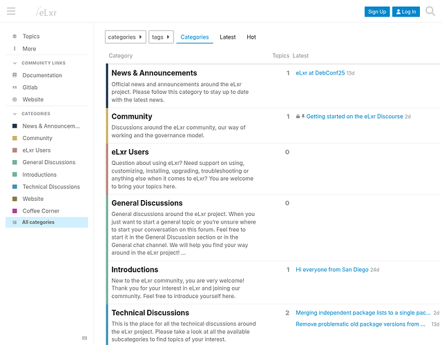Click the Website globe icon in sidebar
The image size is (442, 345).
click(15, 99)
